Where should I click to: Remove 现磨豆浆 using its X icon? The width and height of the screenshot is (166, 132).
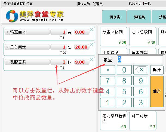pos(91,60)
